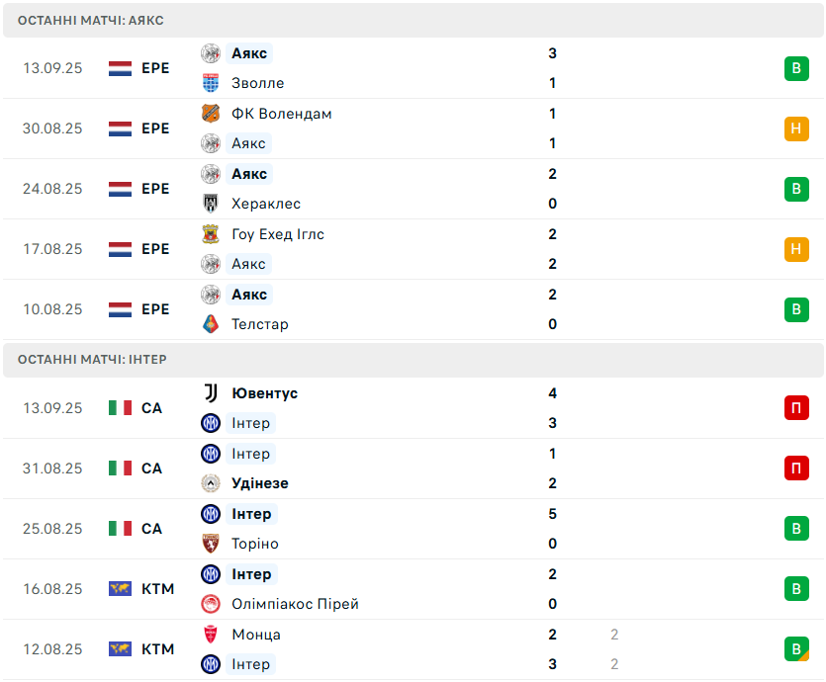
Task: Click the Heracles club crest icon
Action: (211, 204)
